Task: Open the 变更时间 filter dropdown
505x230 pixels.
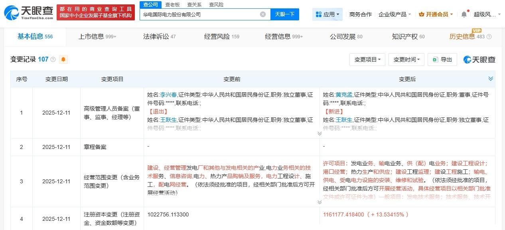Action: pos(406,59)
